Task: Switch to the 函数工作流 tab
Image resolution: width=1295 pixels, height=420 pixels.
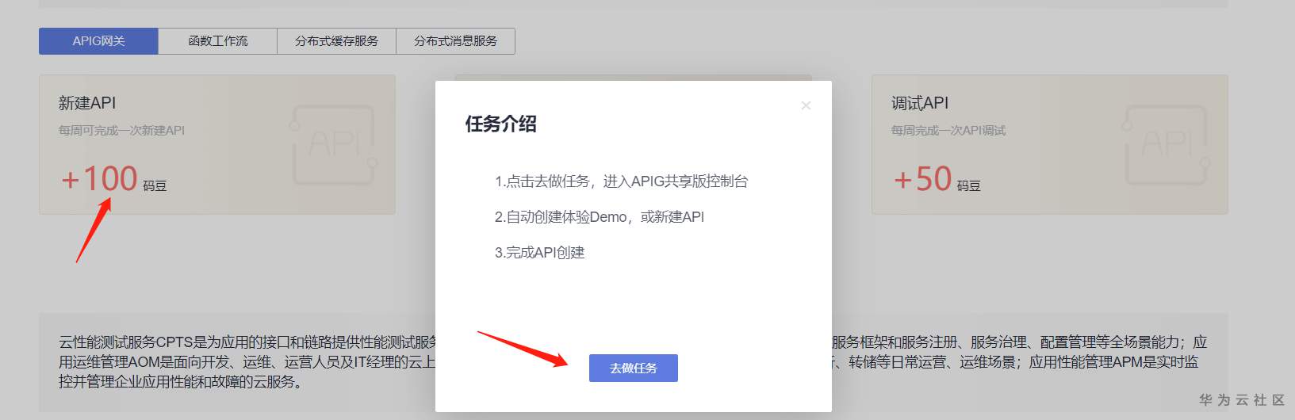Action: pos(218,41)
